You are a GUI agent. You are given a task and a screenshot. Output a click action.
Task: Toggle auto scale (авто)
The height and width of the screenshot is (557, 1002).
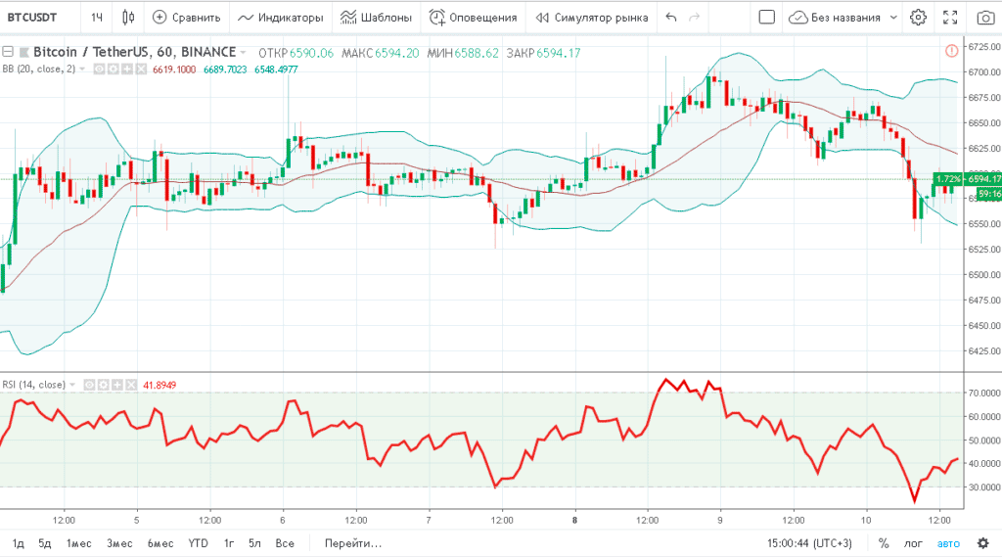[x=948, y=542]
